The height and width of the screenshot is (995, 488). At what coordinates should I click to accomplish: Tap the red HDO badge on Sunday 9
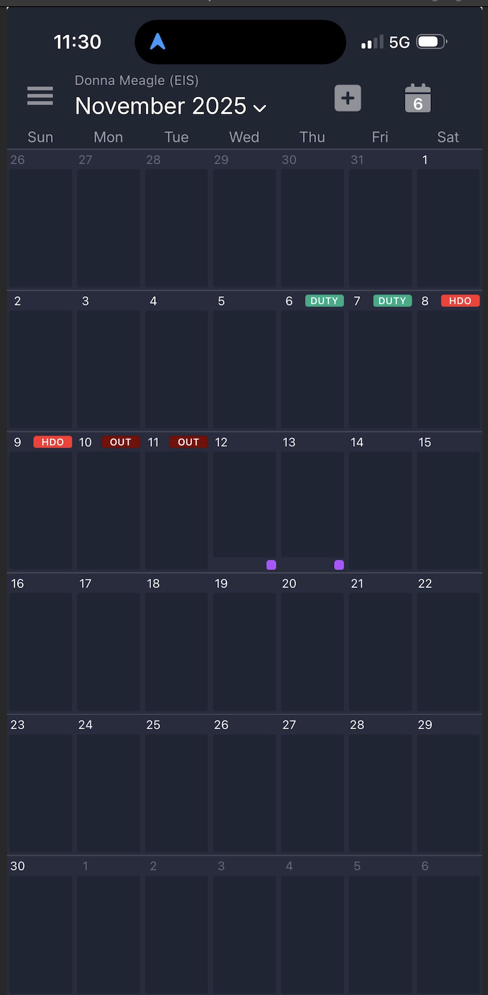coord(53,442)
